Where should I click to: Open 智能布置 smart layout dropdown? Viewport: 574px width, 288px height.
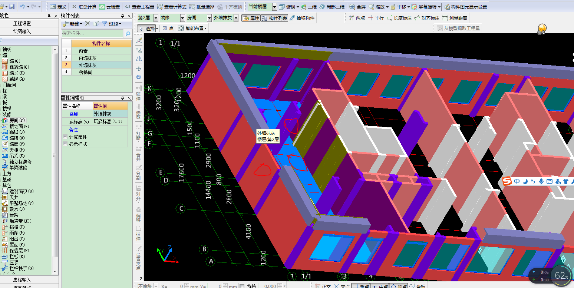pos(192,28)
